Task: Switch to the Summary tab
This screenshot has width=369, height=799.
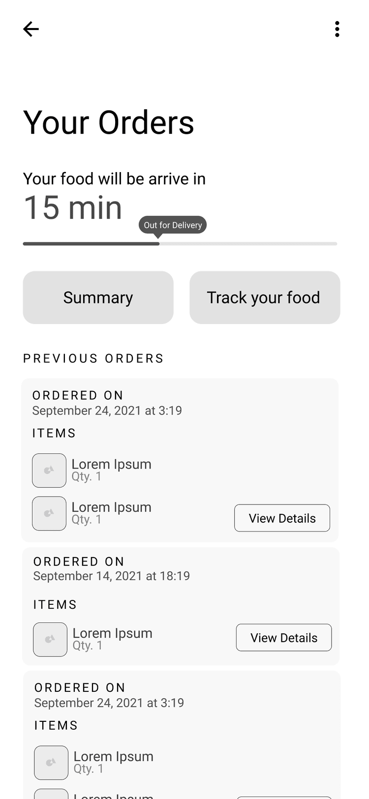Action: tap(98, 297)
